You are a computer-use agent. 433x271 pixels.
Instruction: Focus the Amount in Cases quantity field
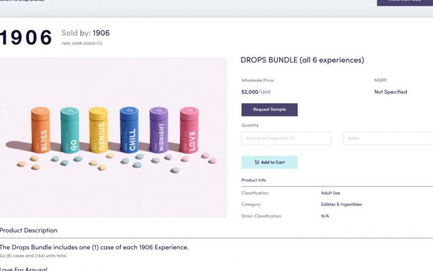click(x=286, y=139)
